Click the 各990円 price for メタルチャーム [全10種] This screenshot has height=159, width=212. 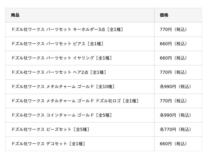[176, 87]
